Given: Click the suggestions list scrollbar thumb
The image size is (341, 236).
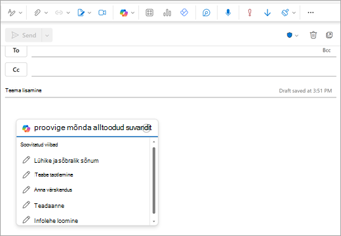Looking at the screenshot, I should 154,180.
